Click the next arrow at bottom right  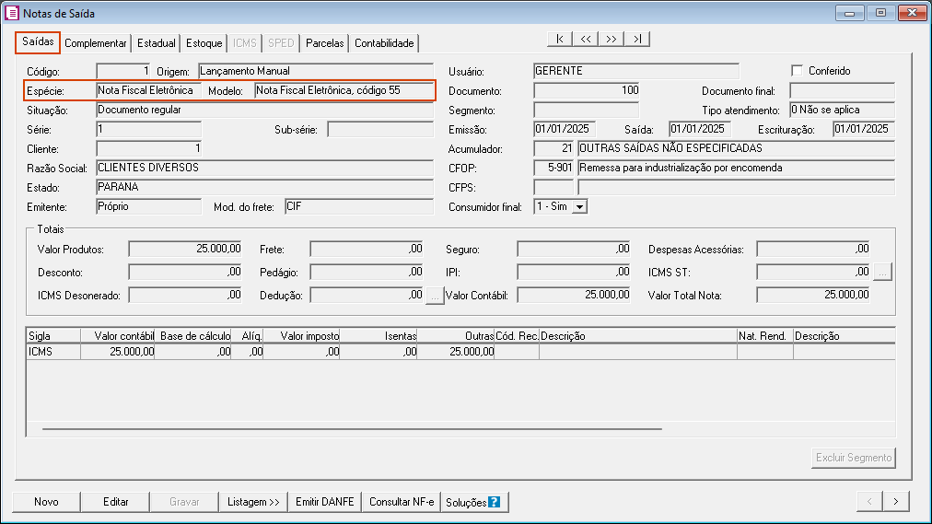(x=895, y=501)
